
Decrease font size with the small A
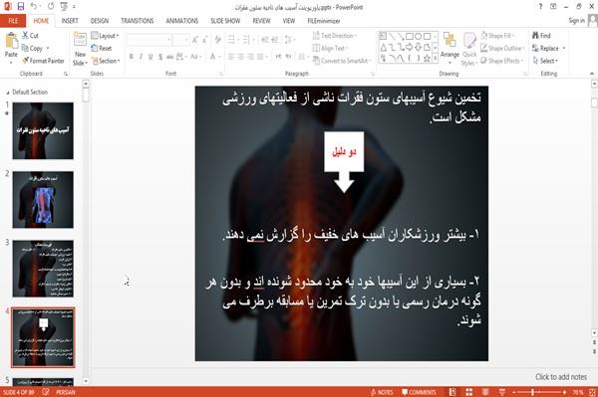click(204, 40)
